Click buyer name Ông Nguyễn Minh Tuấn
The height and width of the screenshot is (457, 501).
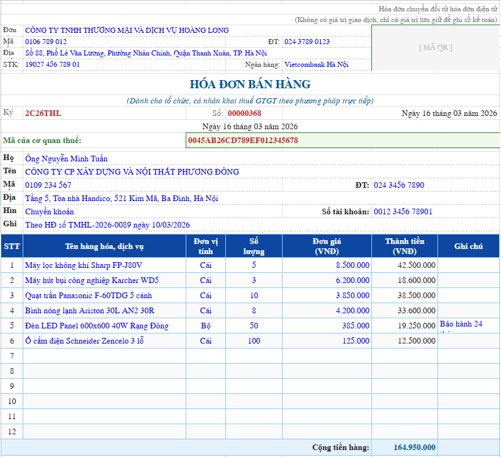[66, 159]
